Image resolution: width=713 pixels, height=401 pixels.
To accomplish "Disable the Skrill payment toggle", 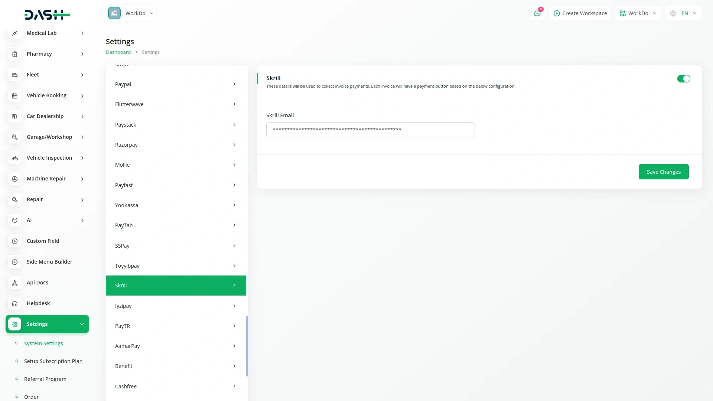I will click(683, 79).
